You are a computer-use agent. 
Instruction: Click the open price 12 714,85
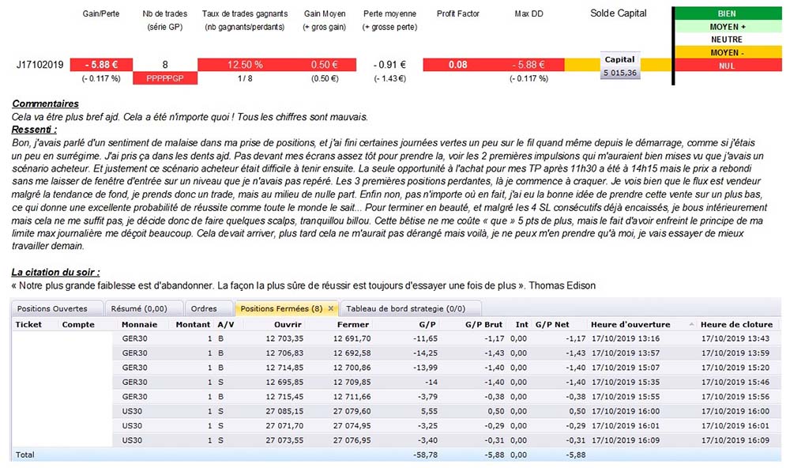(x=284, y=368)
